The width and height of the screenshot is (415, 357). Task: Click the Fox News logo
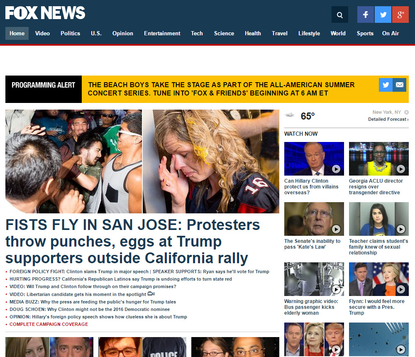click(45, 13)
